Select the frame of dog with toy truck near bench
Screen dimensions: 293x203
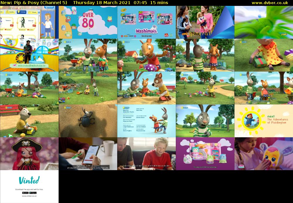(29, 121)
